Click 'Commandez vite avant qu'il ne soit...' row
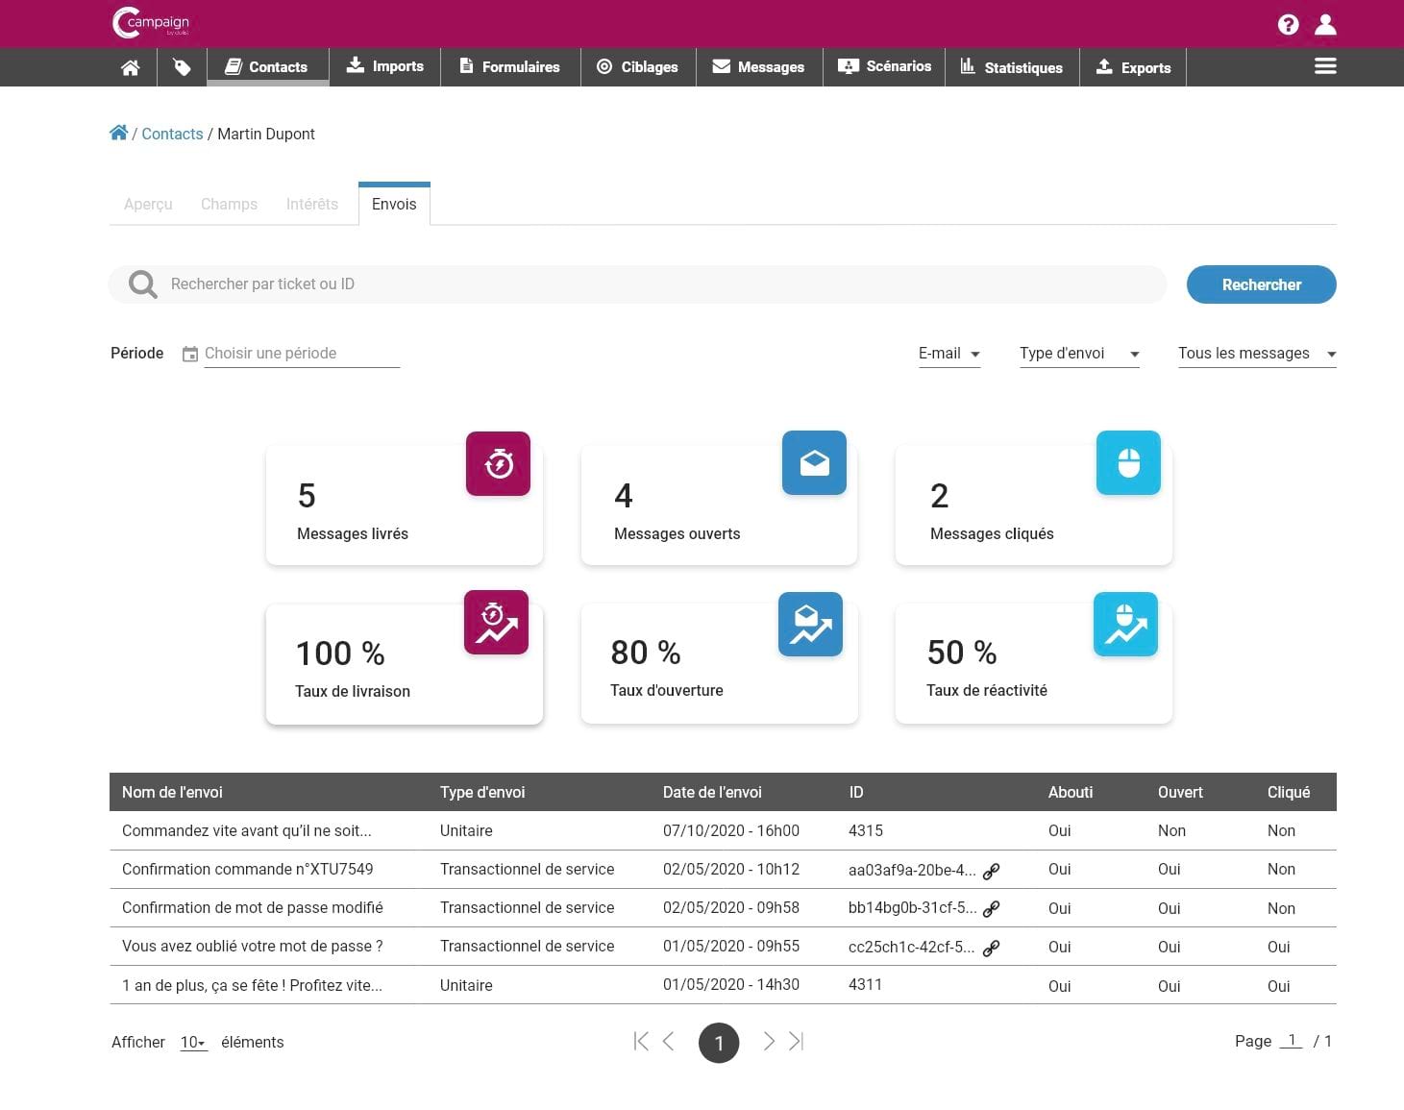Screen dimensions: 1404x1110 pos(723,830)
